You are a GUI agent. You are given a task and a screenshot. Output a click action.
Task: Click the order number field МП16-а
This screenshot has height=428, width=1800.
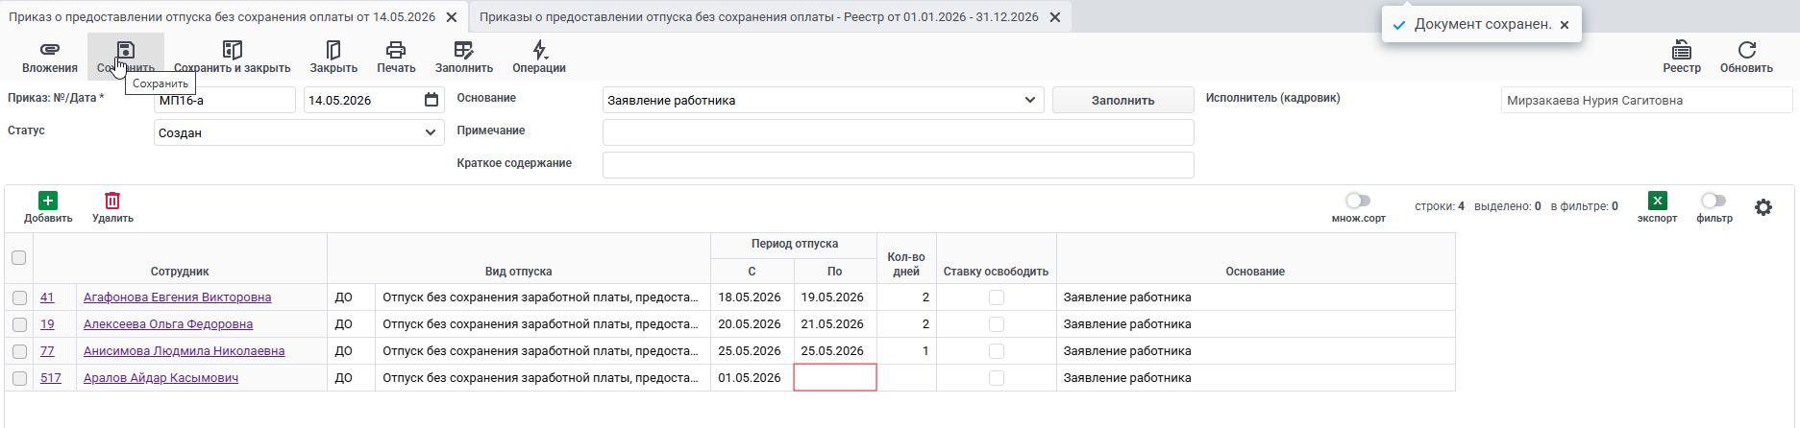pyautogui.click(x=225, y=100)
